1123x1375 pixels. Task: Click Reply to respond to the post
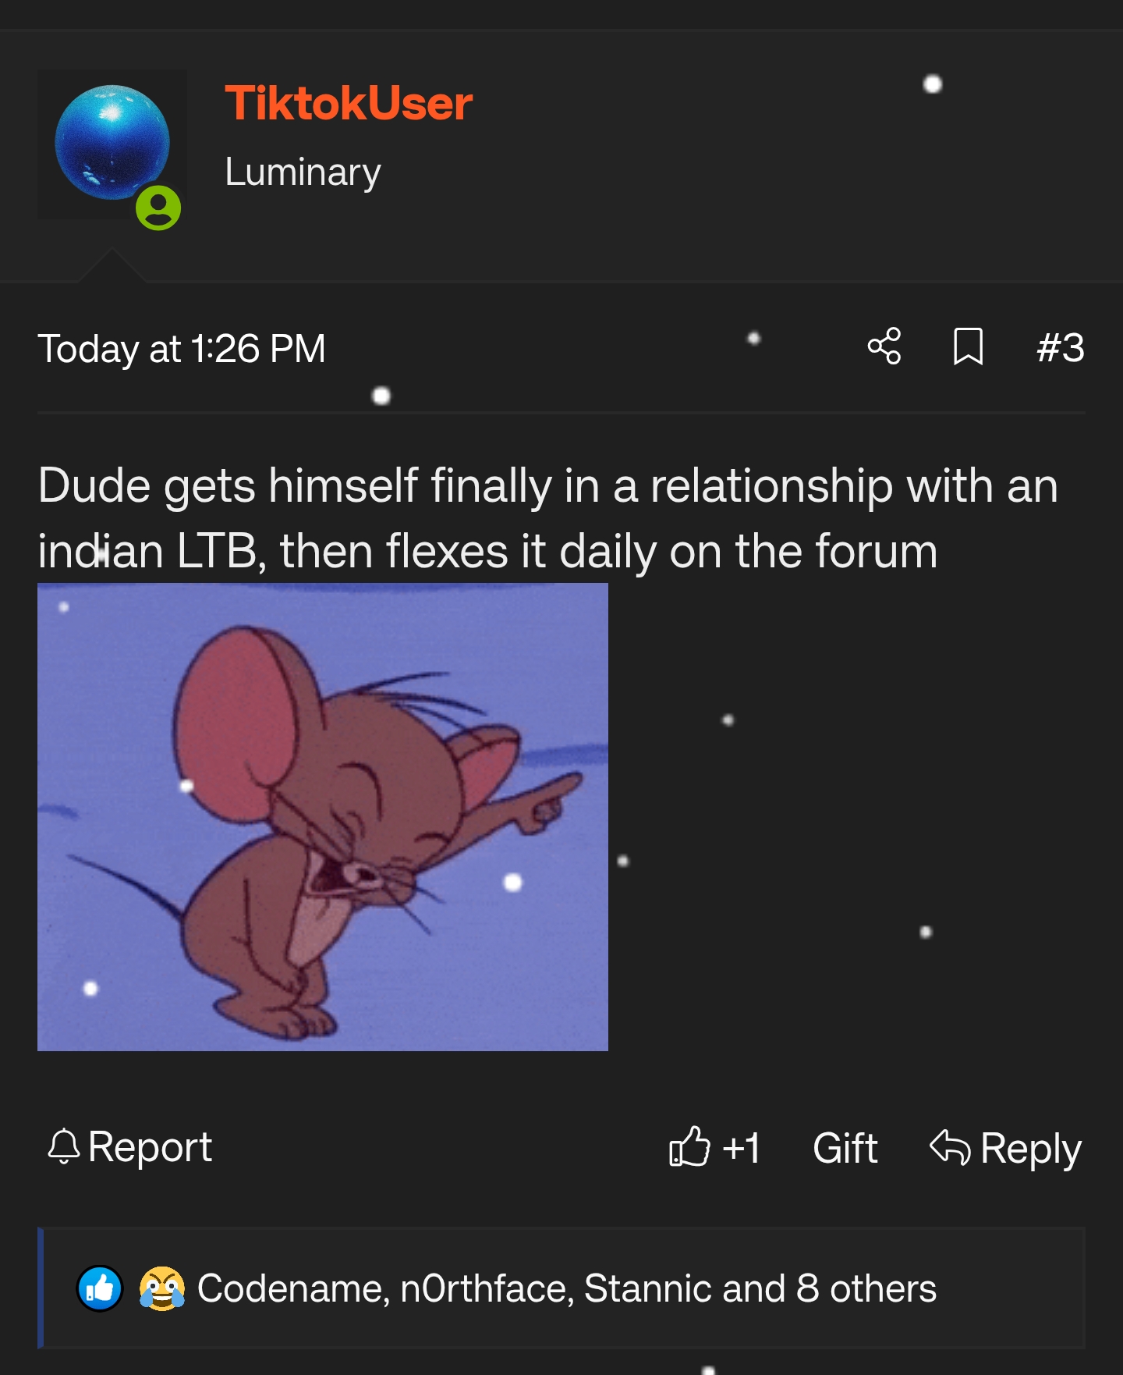(x=1029, y=1147)
